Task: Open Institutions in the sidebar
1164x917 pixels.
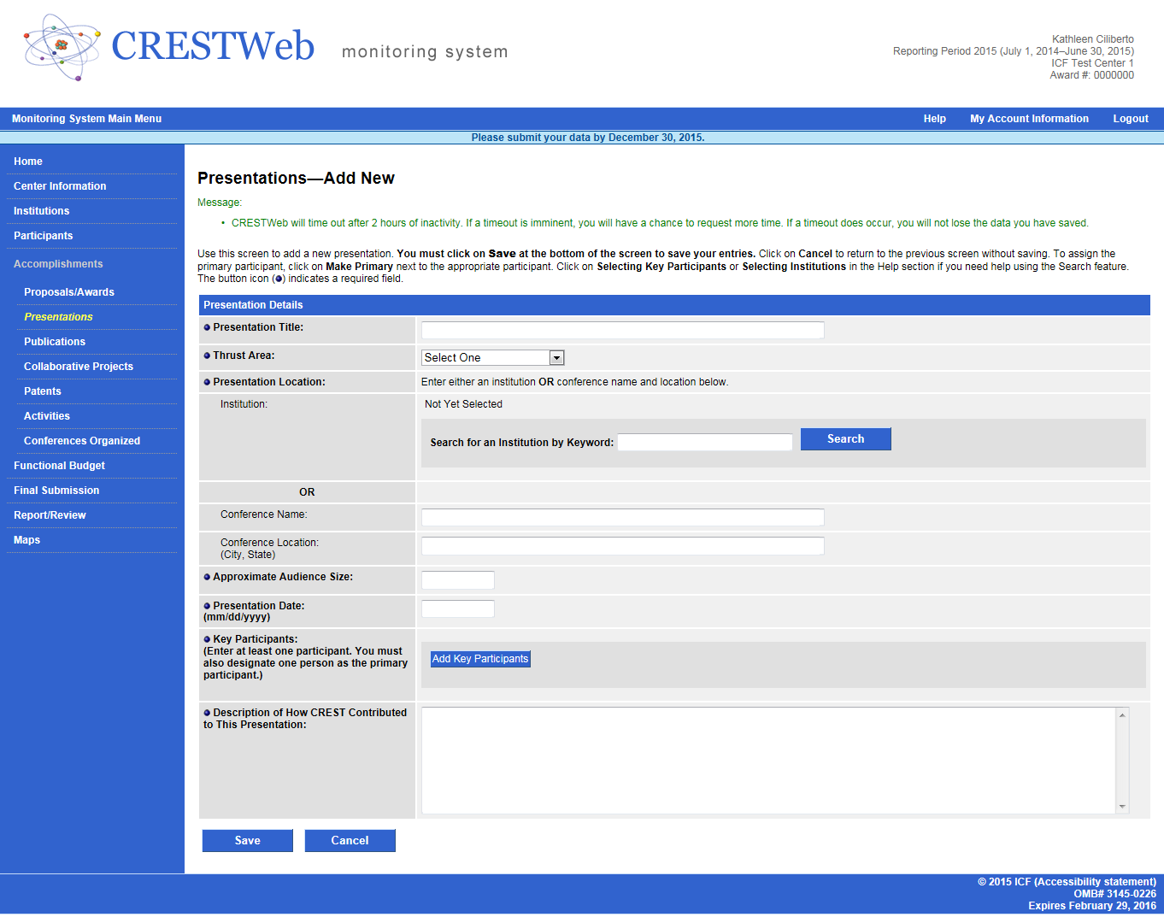Action: 41,211
